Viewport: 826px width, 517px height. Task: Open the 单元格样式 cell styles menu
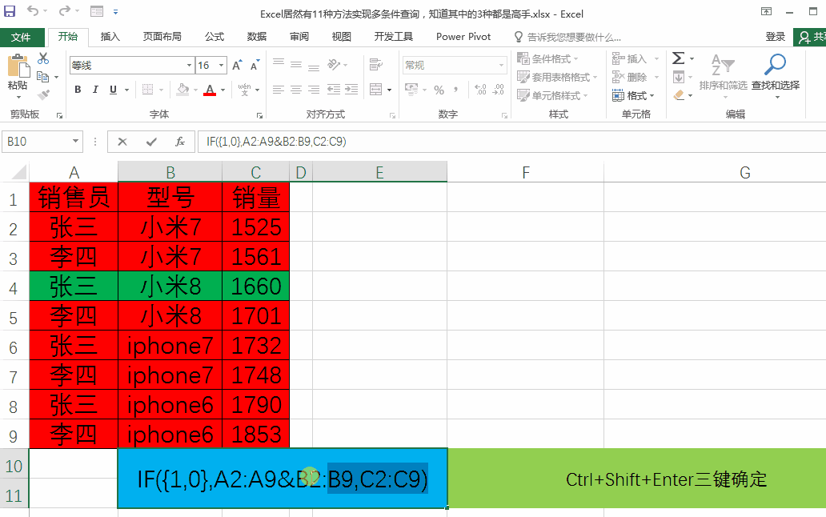(552, 95)
